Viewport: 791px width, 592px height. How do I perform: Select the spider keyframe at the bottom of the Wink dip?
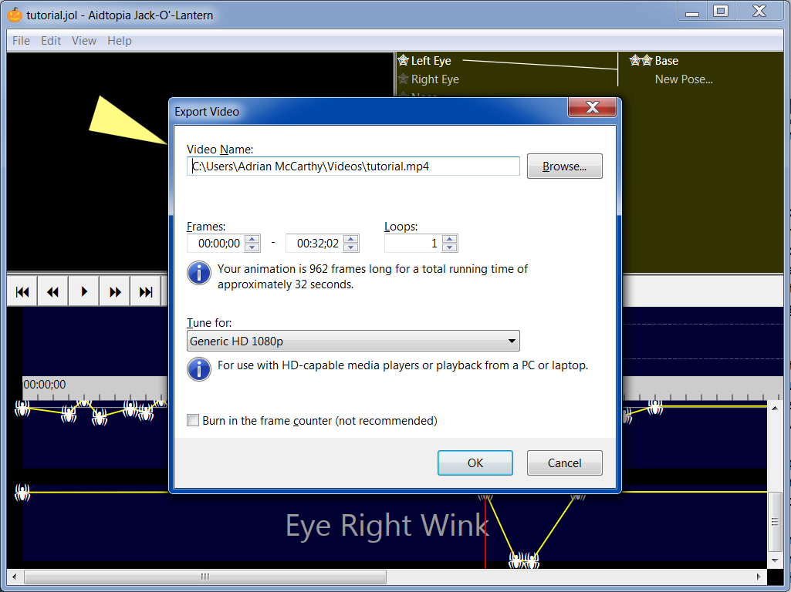point(524,560)
